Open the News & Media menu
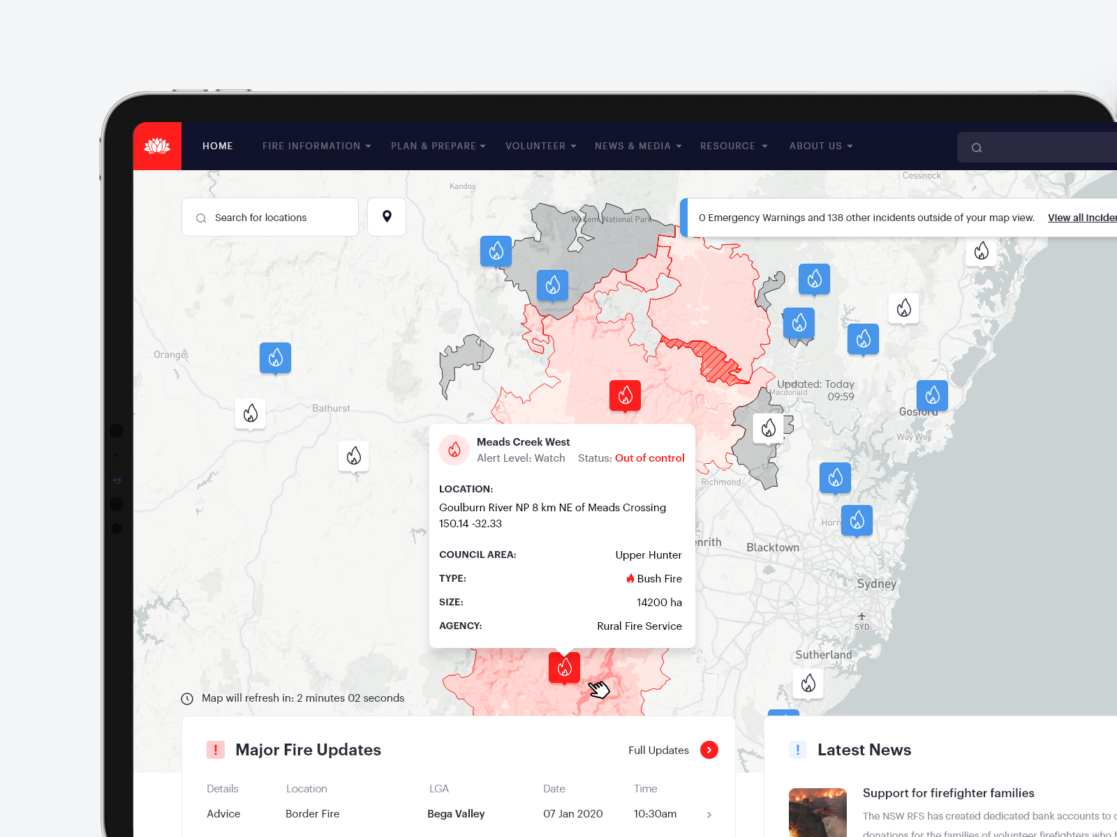The height and width of the screenshot is (837, 1117). click(638, 146)
